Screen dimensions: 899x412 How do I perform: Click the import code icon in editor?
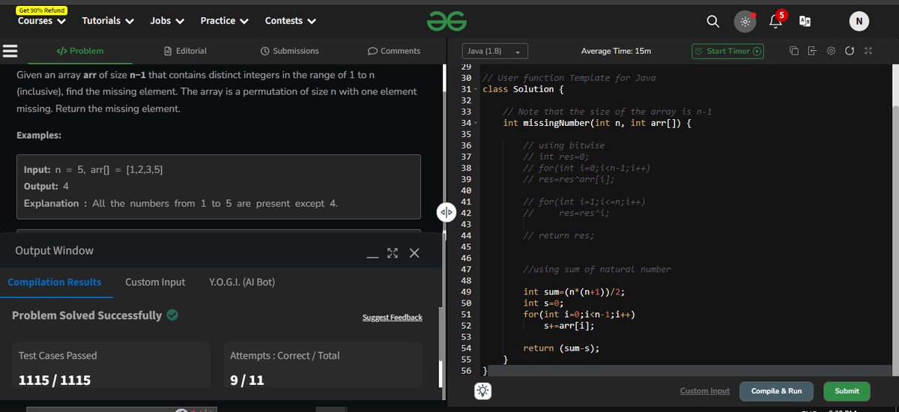pyautogui.click(x=812, y=51)
